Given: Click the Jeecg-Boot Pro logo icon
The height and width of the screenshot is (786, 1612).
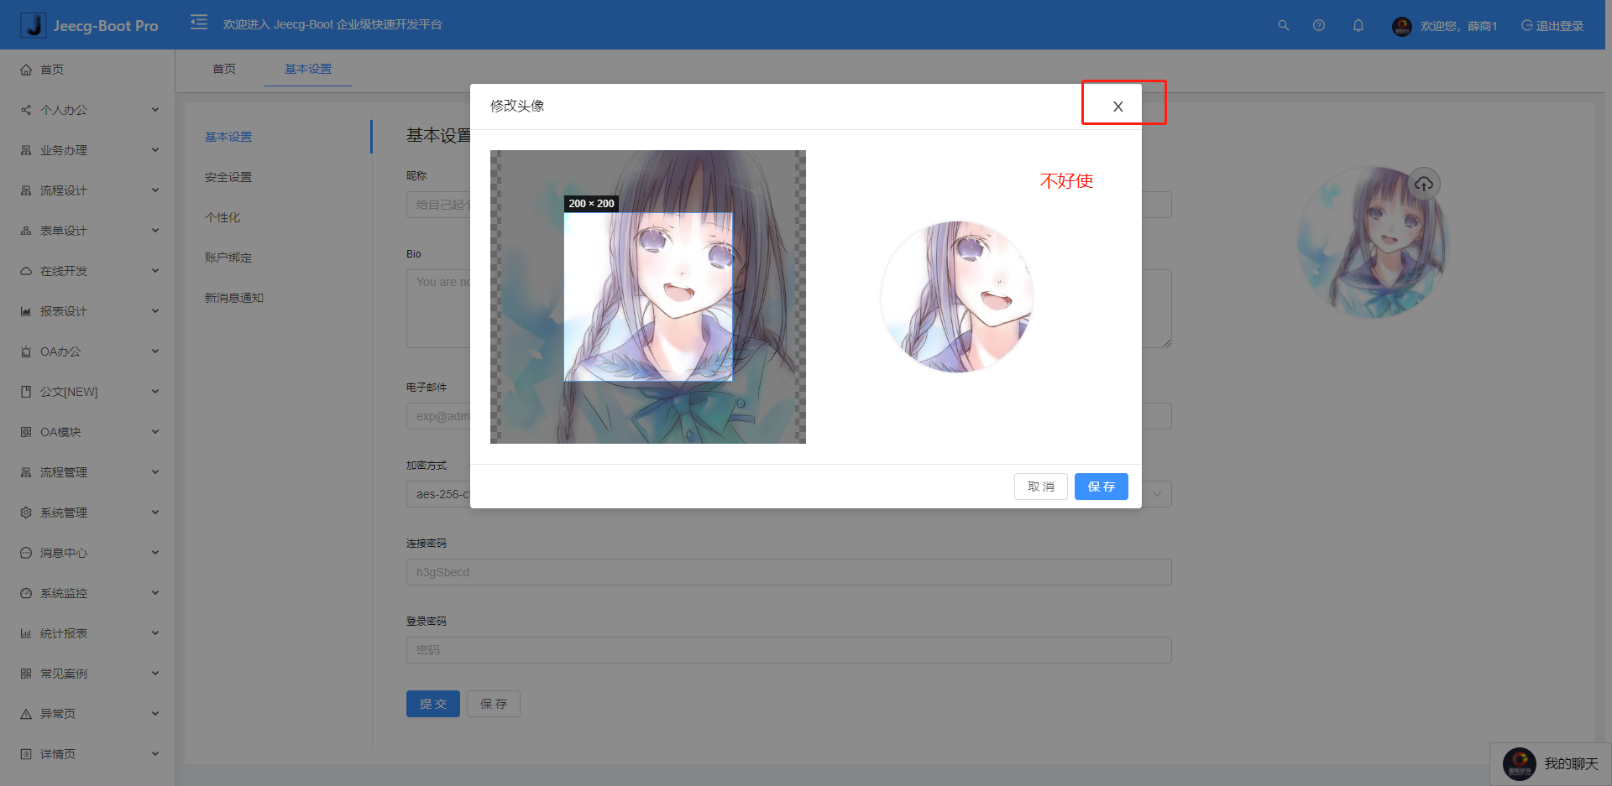Looking at the screenshot, I should pos(34,25).
